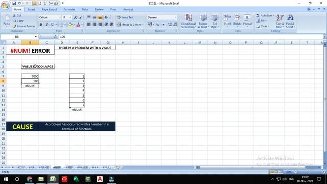Open the font name dropdown
This screenshot has height=184, width=327.
click(x=60, y=17)
